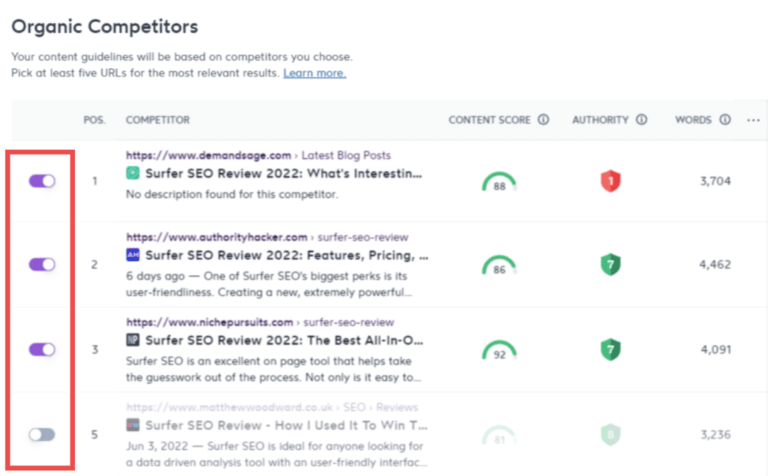Click the WORDS column header
Image resolution: width=768 pixels, height=476 pixels.
[x=693, y=120]
